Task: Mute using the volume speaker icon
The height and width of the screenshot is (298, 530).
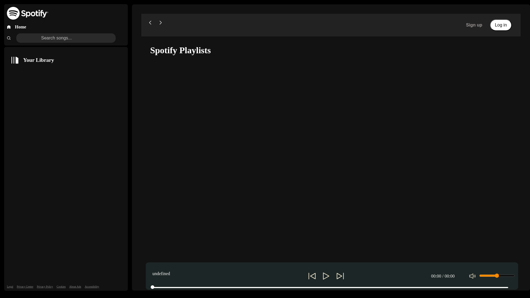Action: (472, 276)
